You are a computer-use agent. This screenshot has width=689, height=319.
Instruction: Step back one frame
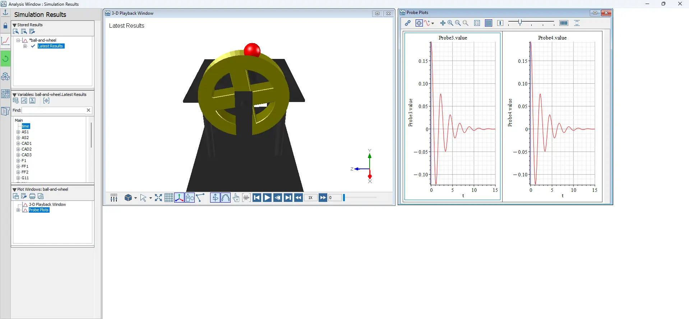coord(278,198)
